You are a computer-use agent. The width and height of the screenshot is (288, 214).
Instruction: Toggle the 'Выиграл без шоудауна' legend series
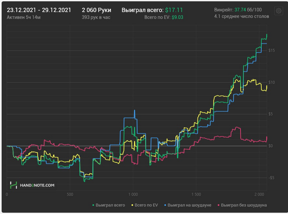[242, 205]
